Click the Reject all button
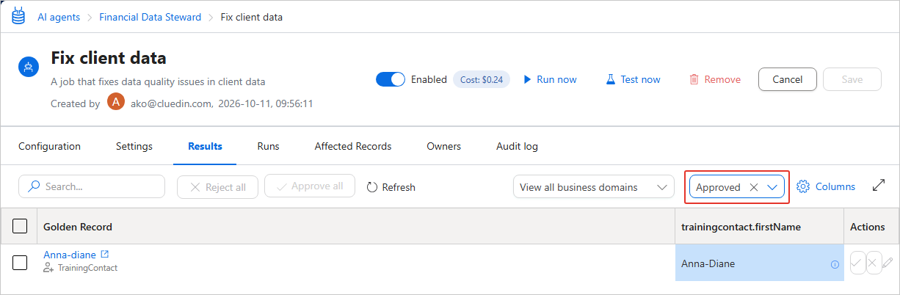Screen dimensions: 900x295 217,187
